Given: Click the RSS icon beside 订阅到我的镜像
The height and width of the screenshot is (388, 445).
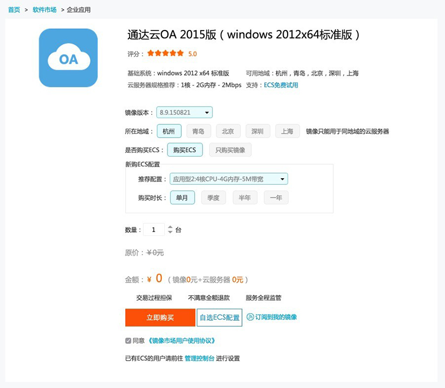Looking at the screenshot, I should pos(250,317).
